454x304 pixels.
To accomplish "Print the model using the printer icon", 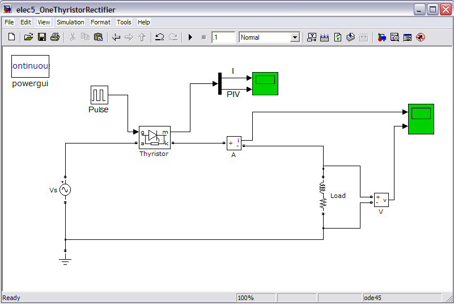I will coord(54,37).
